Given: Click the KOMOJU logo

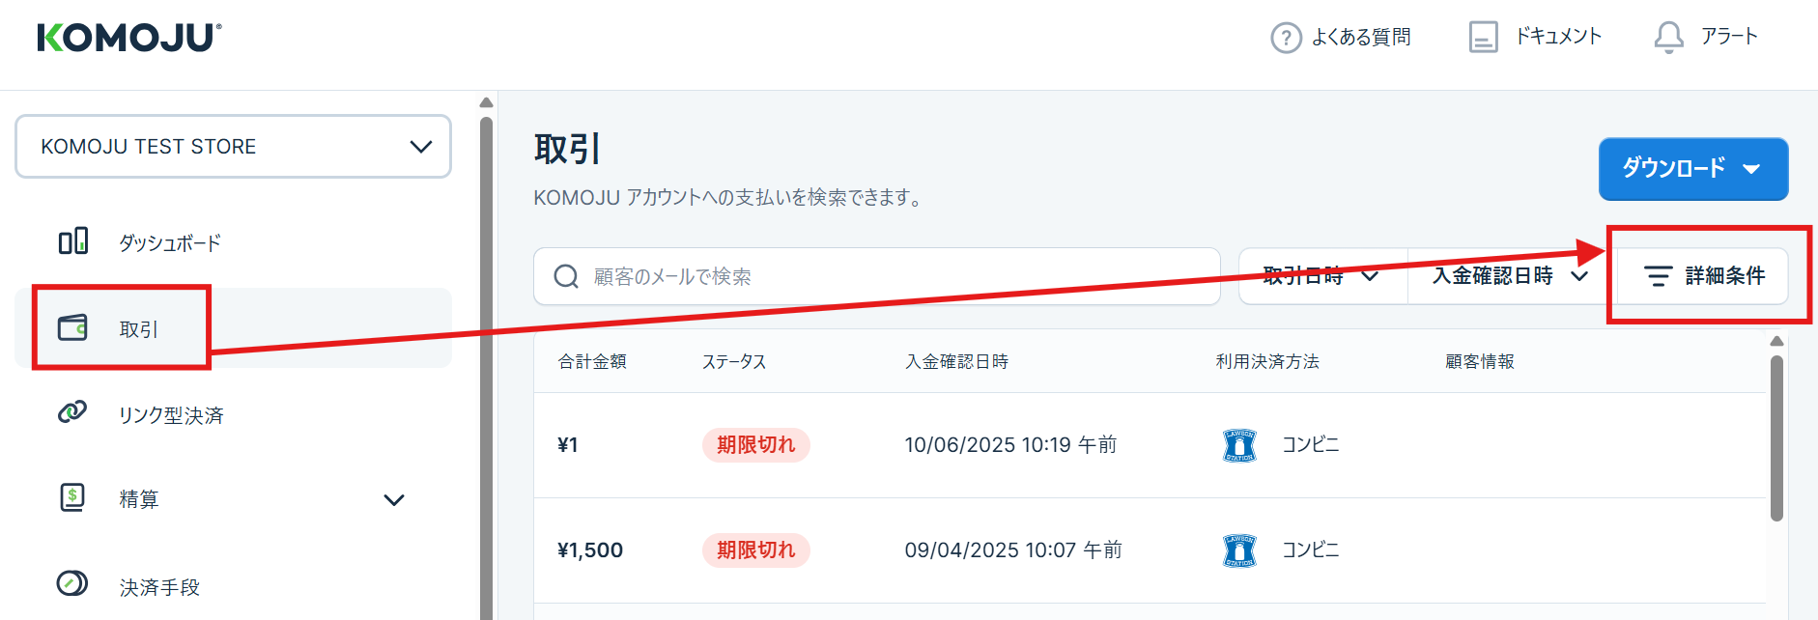Looking at the screenshot, I should (x=129, y=38).
